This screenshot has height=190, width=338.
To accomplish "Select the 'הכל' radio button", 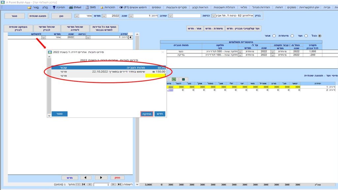I will coord(319,36).
